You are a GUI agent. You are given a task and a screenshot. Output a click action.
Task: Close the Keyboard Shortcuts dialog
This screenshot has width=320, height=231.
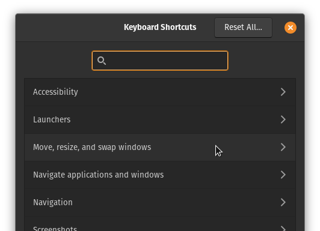(x=291, y=28)
